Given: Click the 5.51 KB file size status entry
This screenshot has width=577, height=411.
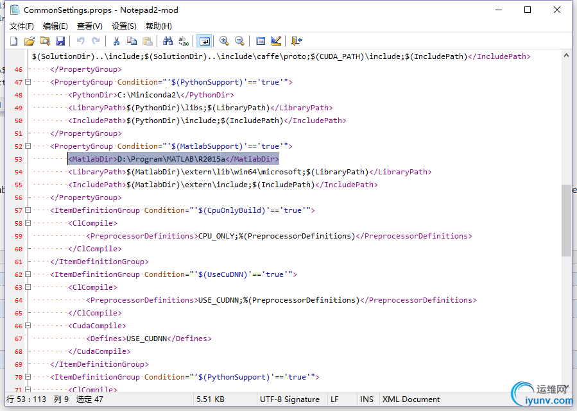Looking at the screenshot, I should [211, 399].
